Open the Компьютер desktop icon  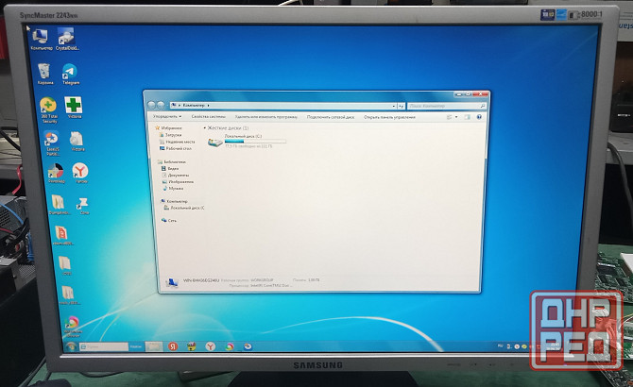pyautogui.click(x=42, y=36)
